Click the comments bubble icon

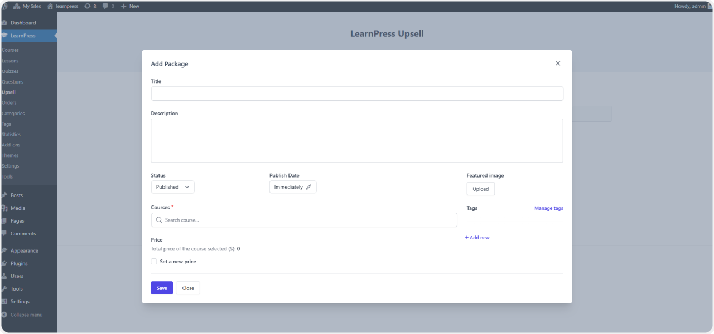107,6
